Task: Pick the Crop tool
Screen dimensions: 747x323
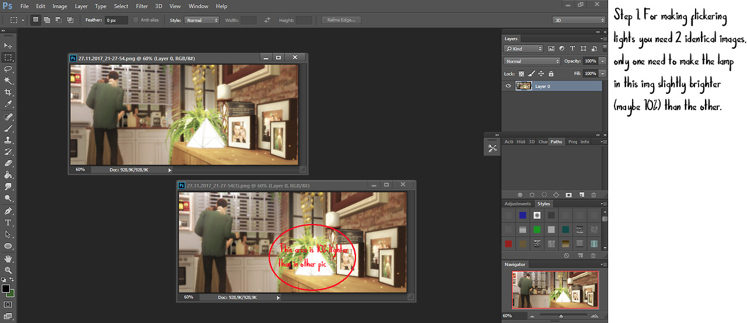Action: tap(8, 92)
